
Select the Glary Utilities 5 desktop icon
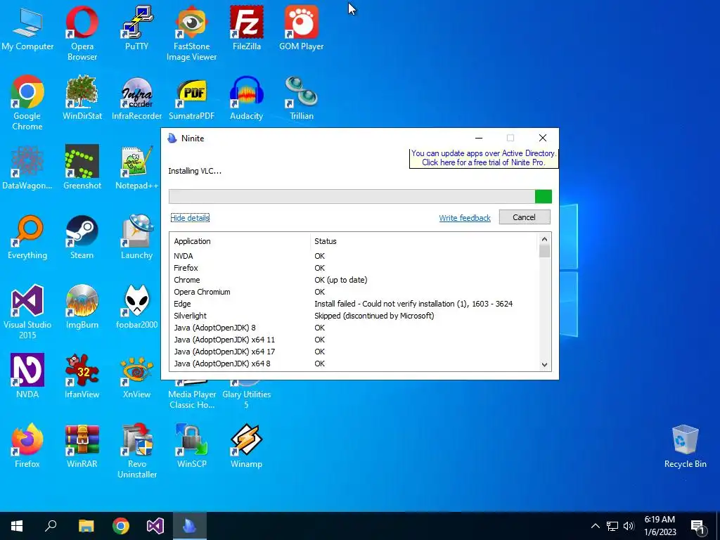pos(247,395)
